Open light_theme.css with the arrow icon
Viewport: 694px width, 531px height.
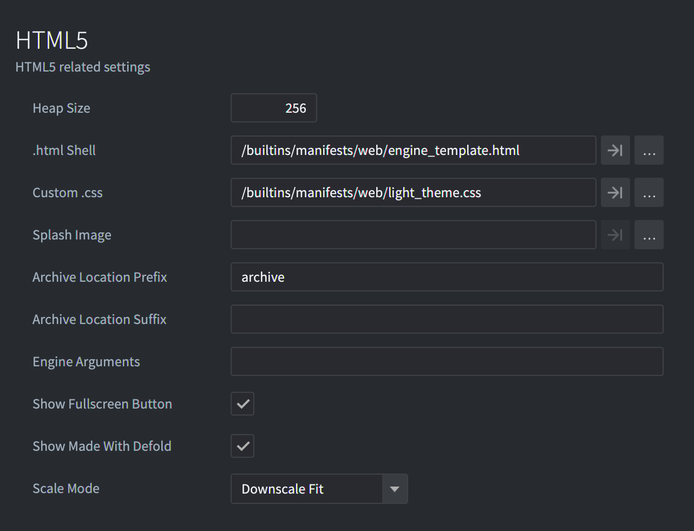pos(615,192)
